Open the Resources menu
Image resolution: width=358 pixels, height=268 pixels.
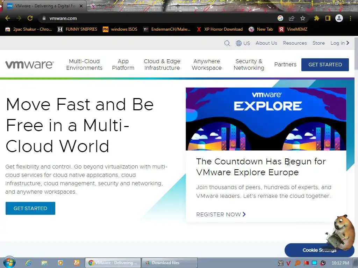(x=295, y=43)
